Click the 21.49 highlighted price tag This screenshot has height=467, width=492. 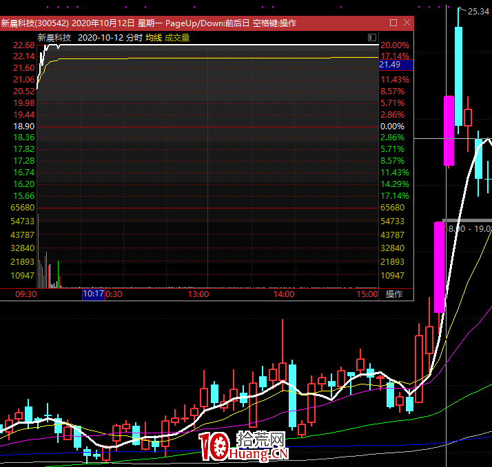pos(396,65)
